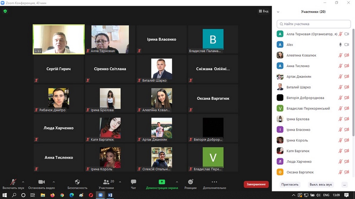Open Chat from the meeting toolbar
Screen dimensions: 355x199
click(133, 182)
